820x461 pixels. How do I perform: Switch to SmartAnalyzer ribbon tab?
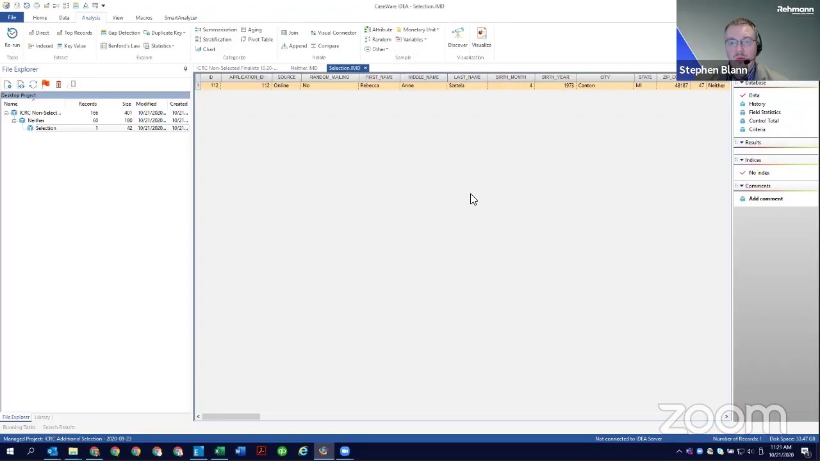[x=181, y=18]
